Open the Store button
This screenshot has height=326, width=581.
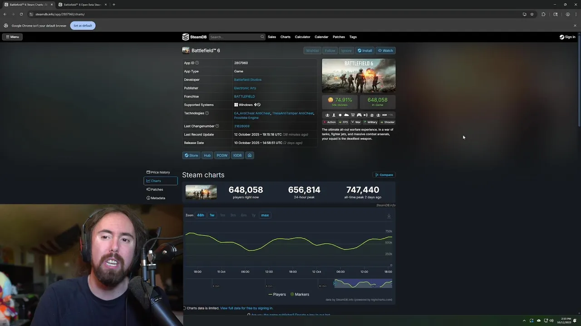[x=191, y=155]
